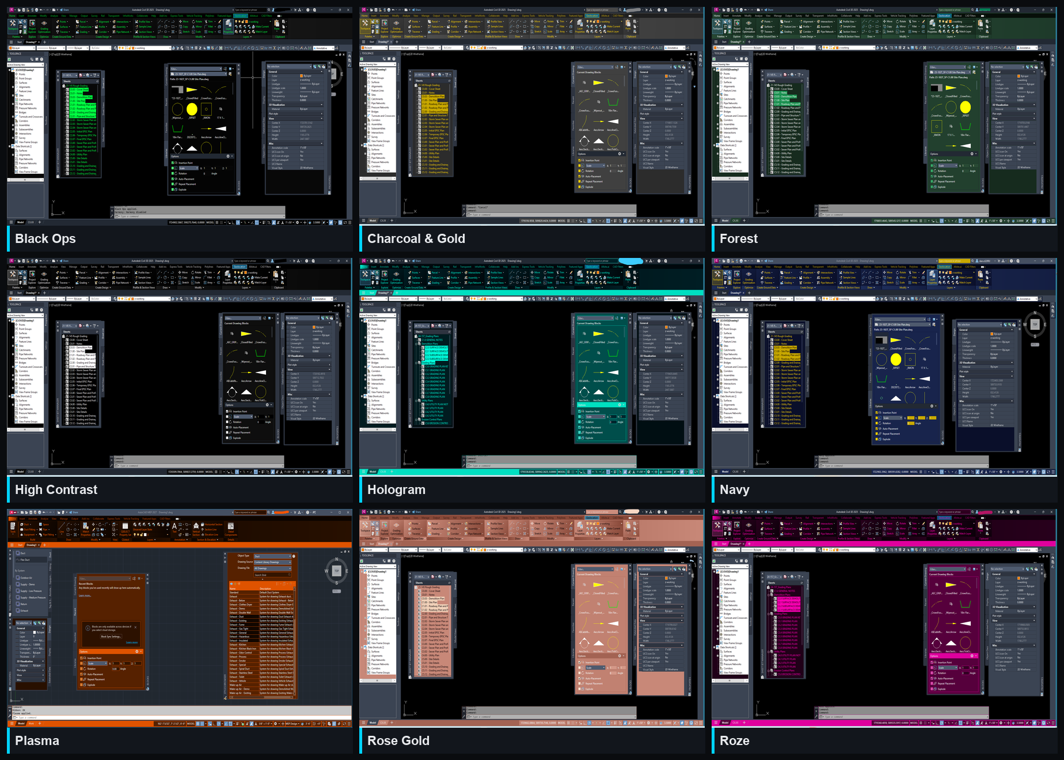Image resolution: width=1064 pixels, height=760 pixels.
Task: Click the Share button in Black Ops screenshot
Action: (64, 10)
